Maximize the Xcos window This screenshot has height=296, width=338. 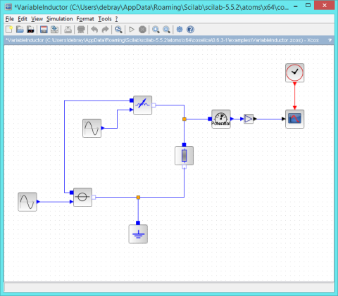(308, 6)
